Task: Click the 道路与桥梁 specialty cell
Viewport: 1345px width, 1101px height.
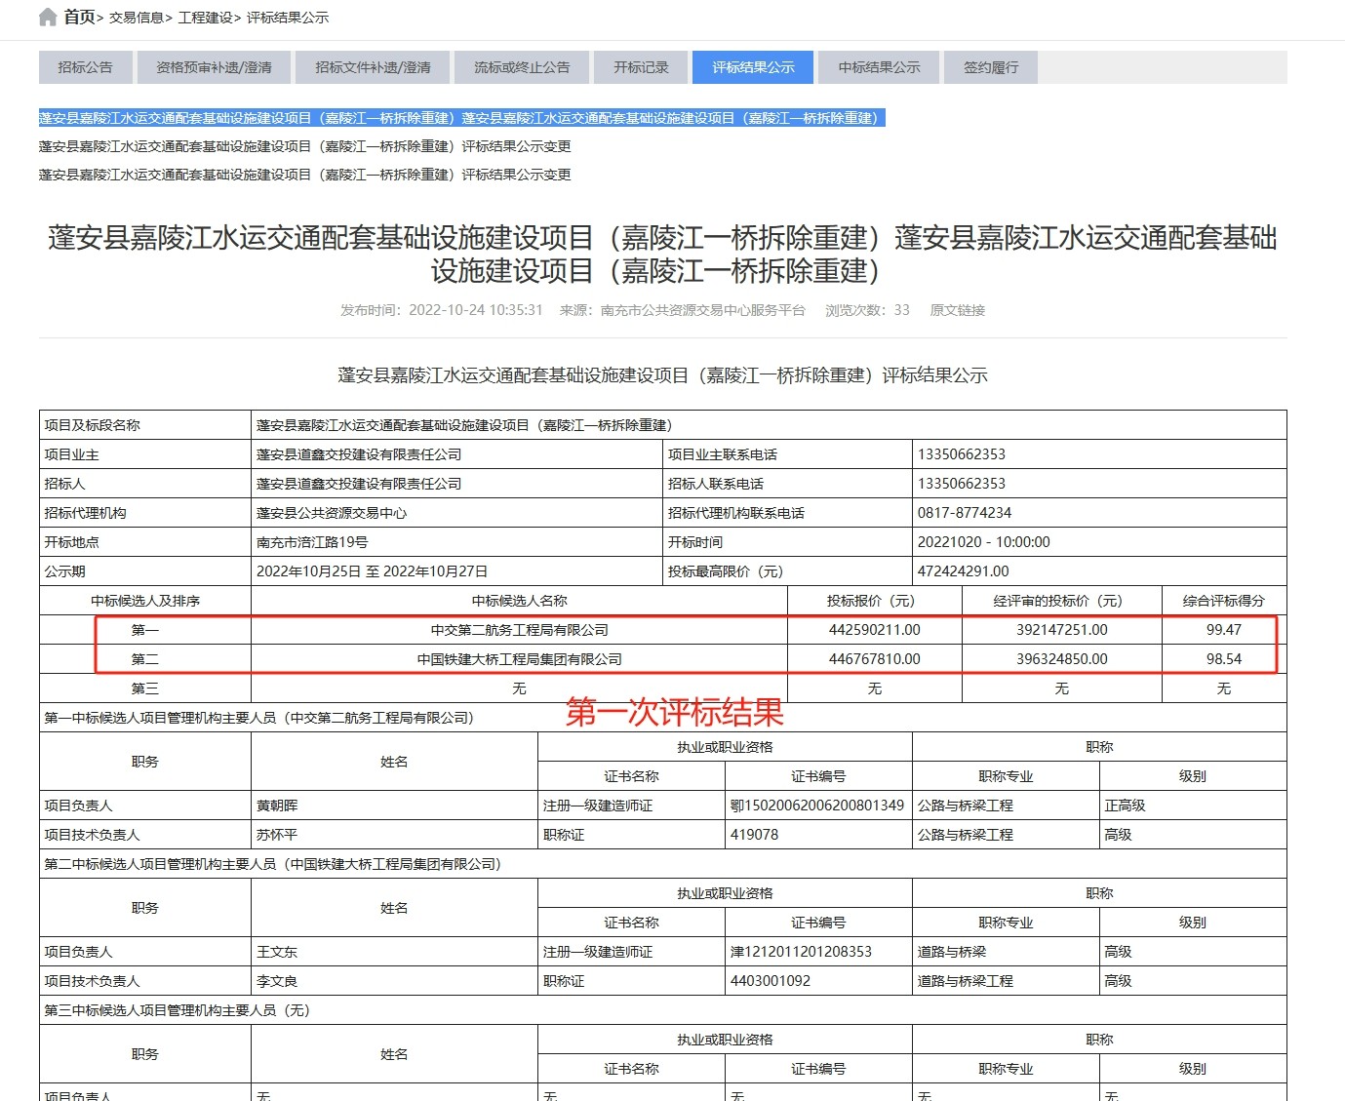Action: pyautogui.click(x=1006, y=952)
